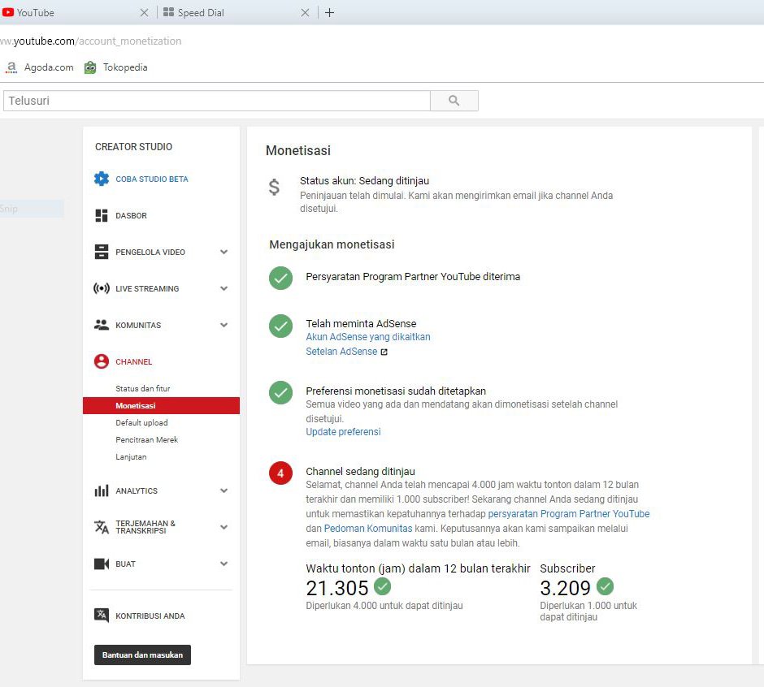This screenshot has height=687, width=764.
Task: Expand the Komunitas chevron
Action: tap(224, 325)
